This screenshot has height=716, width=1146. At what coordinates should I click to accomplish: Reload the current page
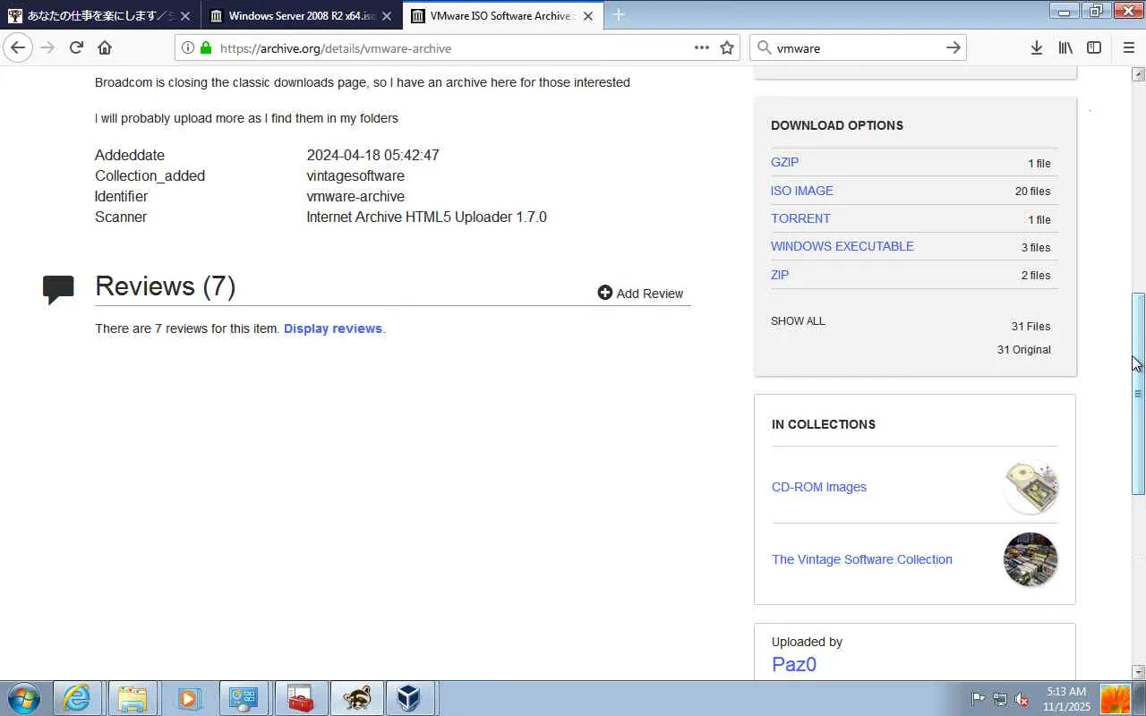click(x=76, y=48)
